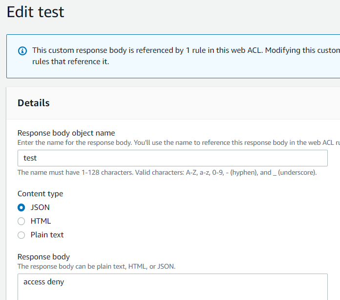Click the info icon in the blue banner
Viewport: 340px width, 300px height.
[22, 51]
